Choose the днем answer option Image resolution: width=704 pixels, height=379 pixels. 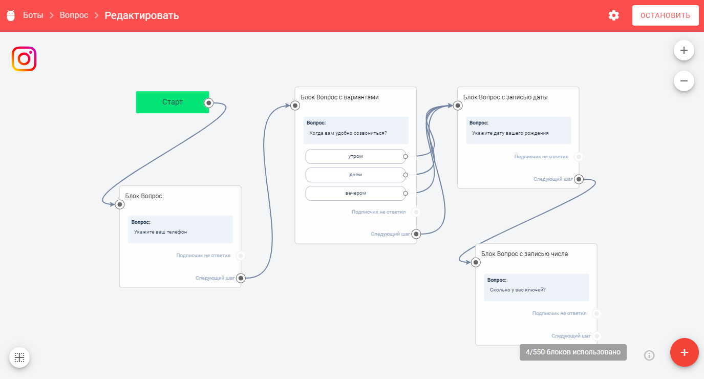[x=355, y=175]
